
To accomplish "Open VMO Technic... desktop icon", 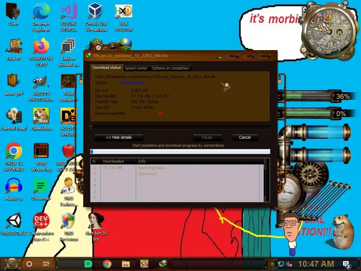I will coord(69,192).
